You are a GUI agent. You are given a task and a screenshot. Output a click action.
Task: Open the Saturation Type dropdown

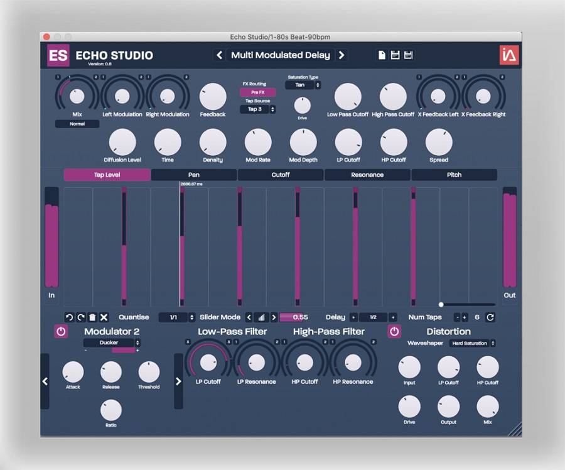pos(303,85)
